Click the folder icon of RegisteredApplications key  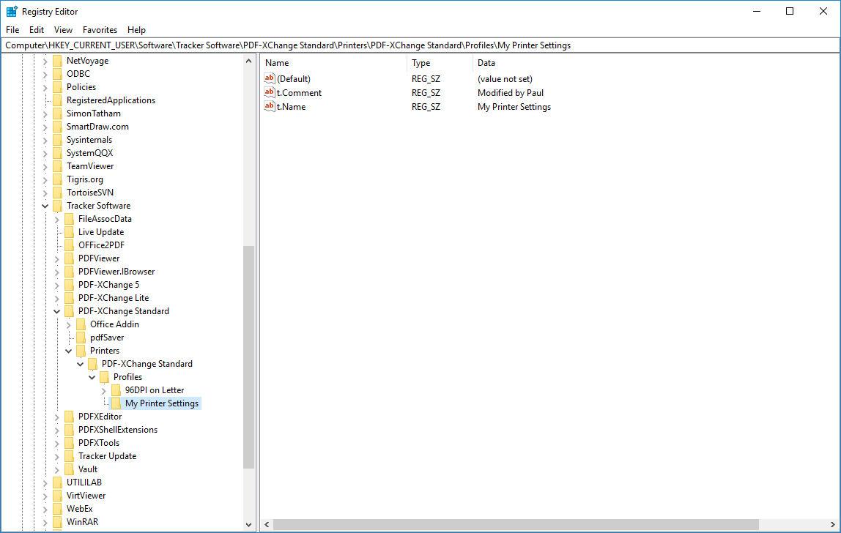[58, 100]
